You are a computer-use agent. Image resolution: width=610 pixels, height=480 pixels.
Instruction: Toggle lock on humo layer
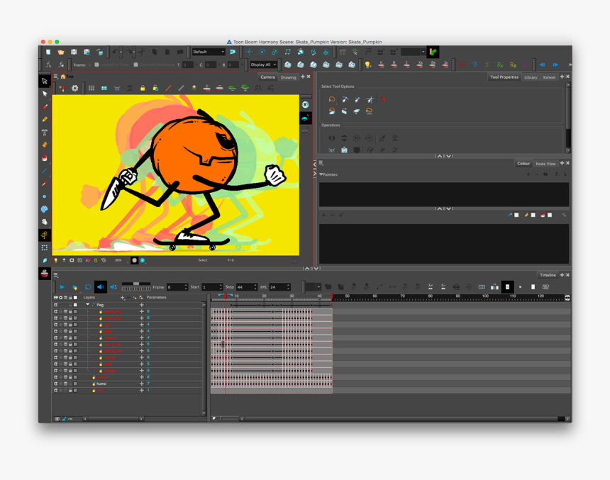pos(70,384)
